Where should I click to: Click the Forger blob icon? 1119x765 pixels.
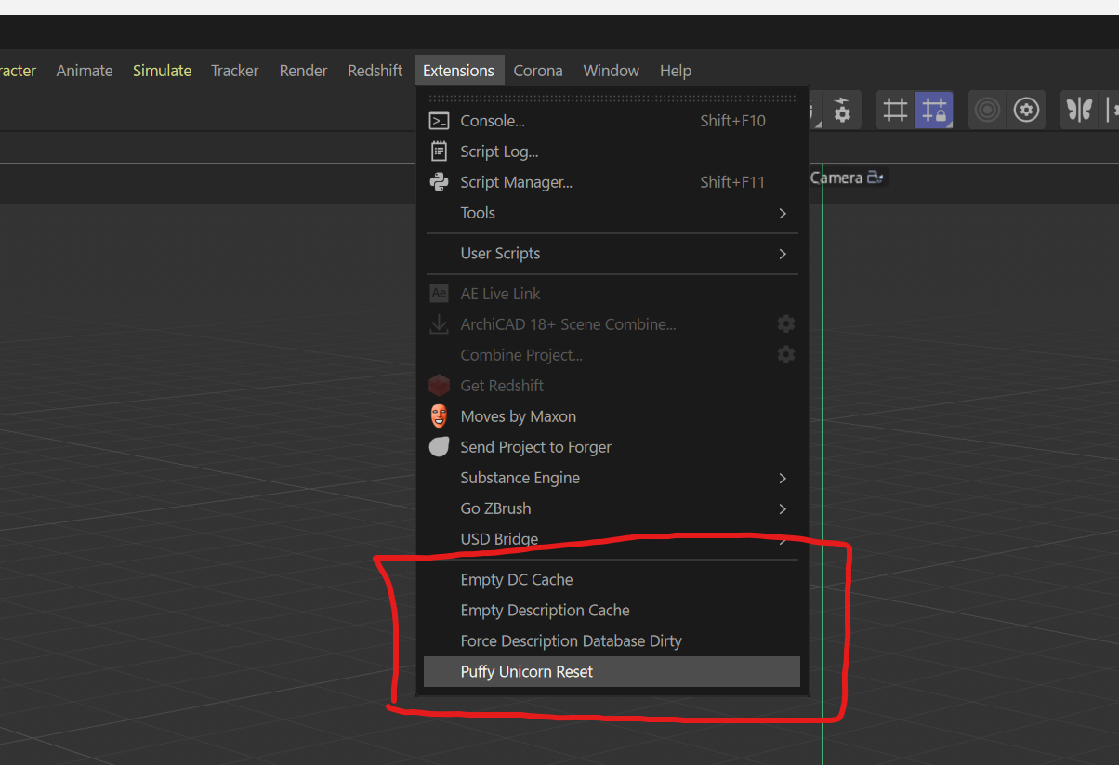pos(439,447)
